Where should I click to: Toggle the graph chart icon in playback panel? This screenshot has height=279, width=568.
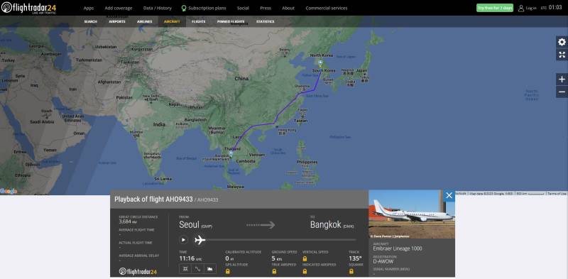coord(210,268)
